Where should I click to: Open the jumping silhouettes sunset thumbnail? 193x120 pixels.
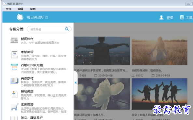point(159,94)
